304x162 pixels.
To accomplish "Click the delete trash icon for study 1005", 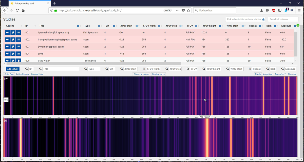I will pos(18,61).
